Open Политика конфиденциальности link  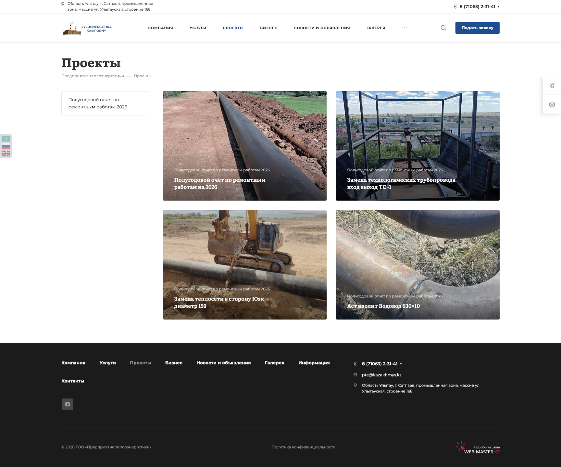click(x=304, y=447)
